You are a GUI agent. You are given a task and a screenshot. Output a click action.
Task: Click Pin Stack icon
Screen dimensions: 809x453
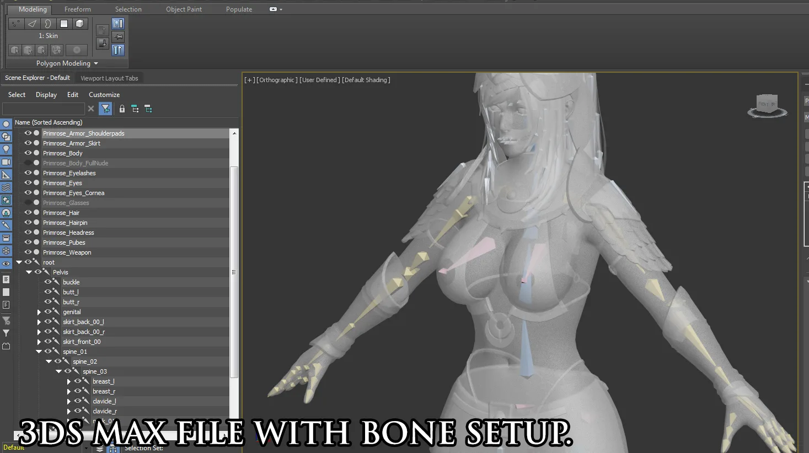click(x=118, y=36)
